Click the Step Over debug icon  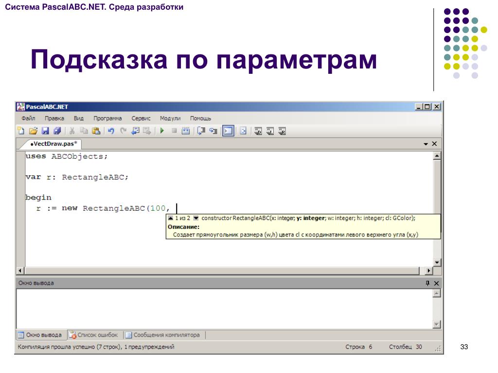pyautogui.click(x=201, y=131)
